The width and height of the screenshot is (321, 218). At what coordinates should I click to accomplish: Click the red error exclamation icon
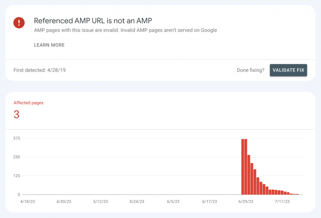tap(19, 22)
